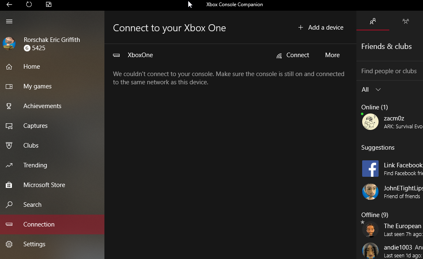
Task: Open JohnETightLips avatar
Action: point(370,192)
